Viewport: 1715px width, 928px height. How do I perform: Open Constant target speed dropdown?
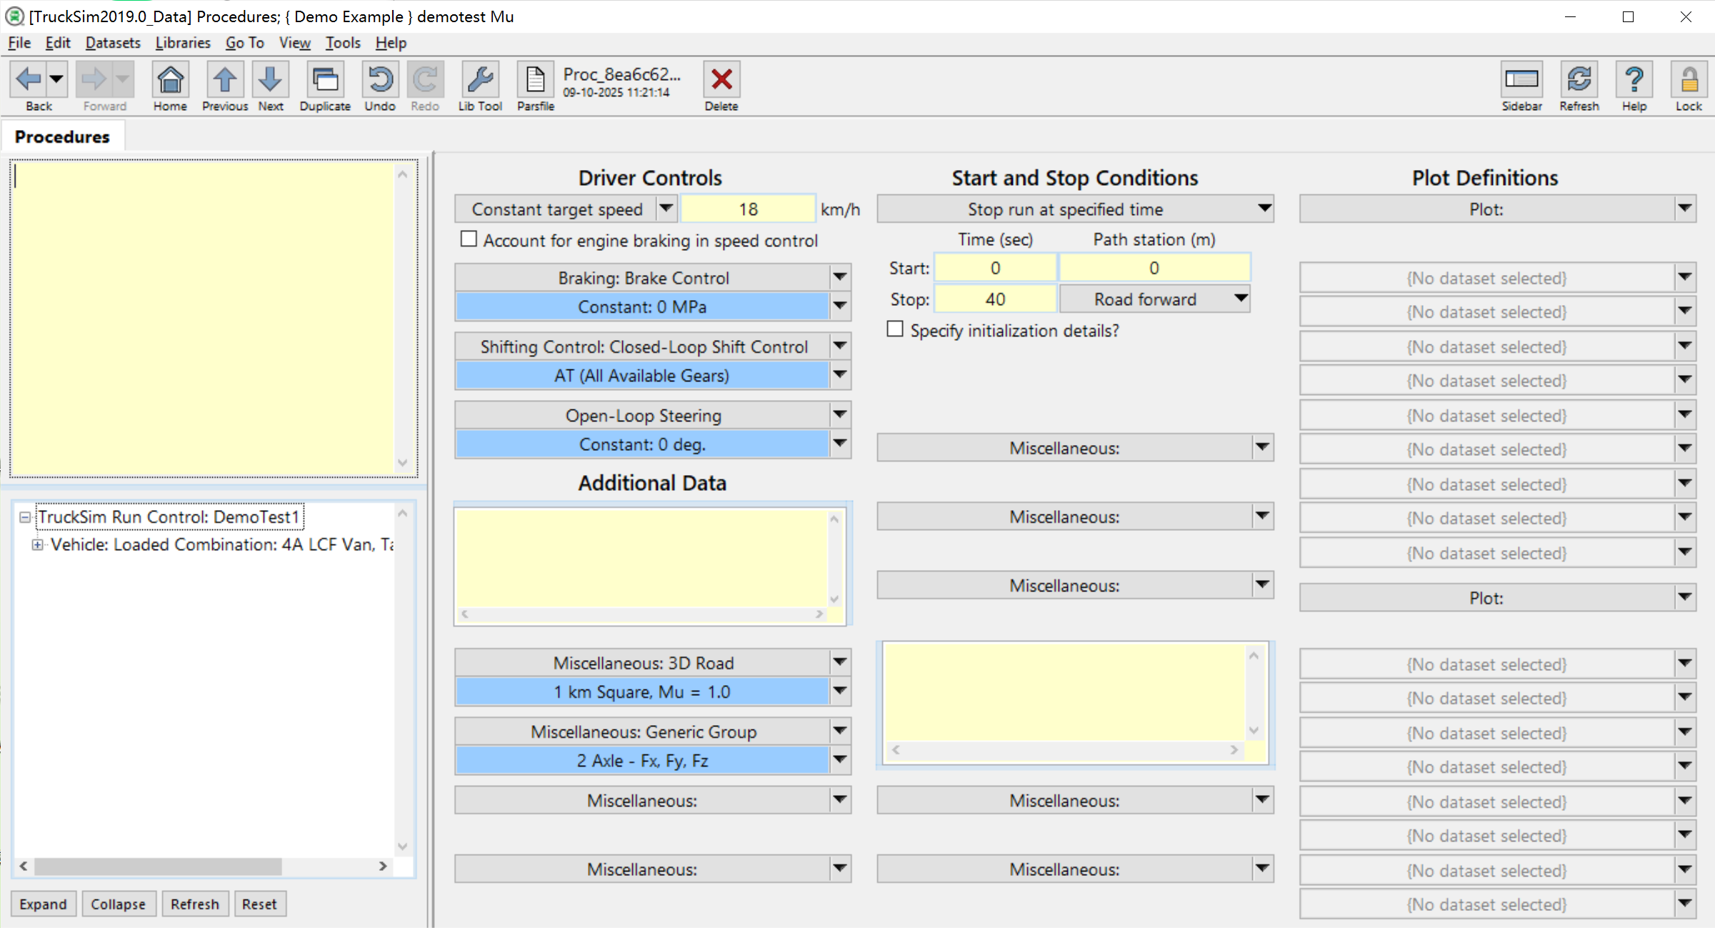click(666, 209)
